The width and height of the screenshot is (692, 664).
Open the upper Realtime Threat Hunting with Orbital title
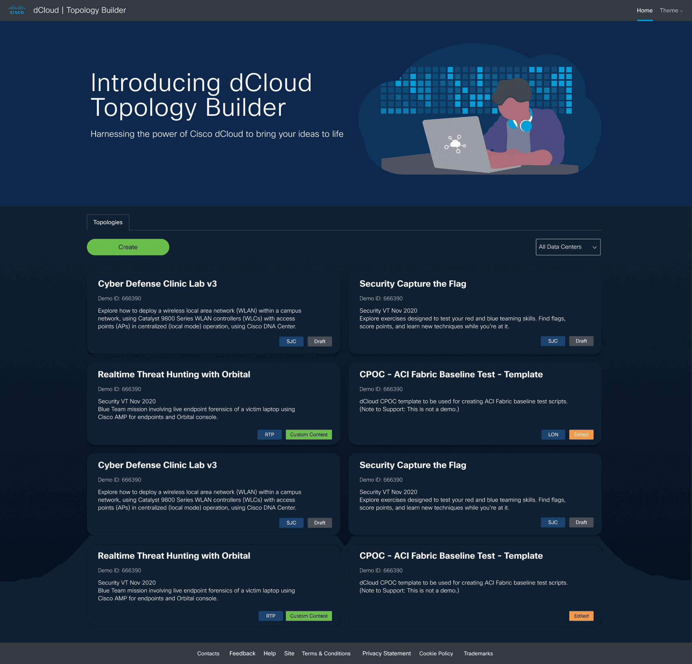(174, 374)
